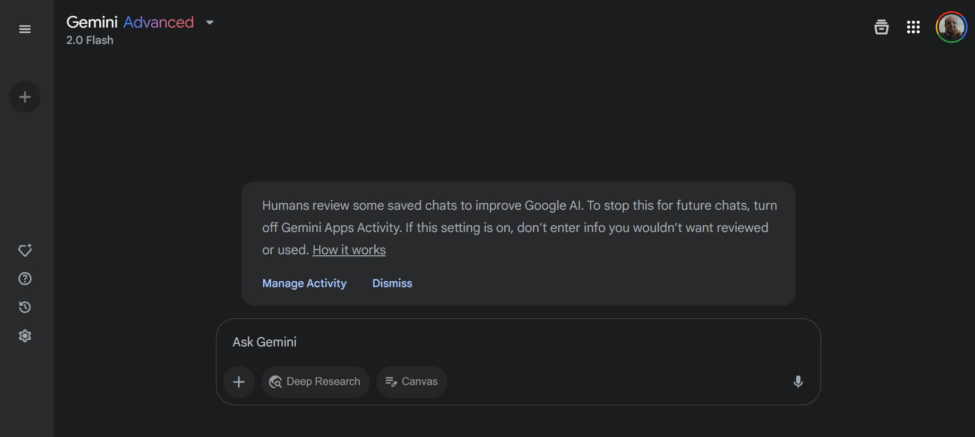Dismiss the privacy notice
The height and width of the screenshot is (437, 975).
click(392, 283)
